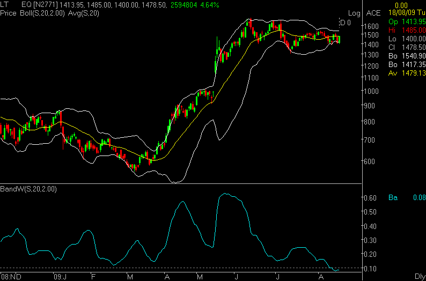The width and height of the screenshot is (426, 281).
Task: Click the D 0 cursor marker
Action: tap(345, 23)
